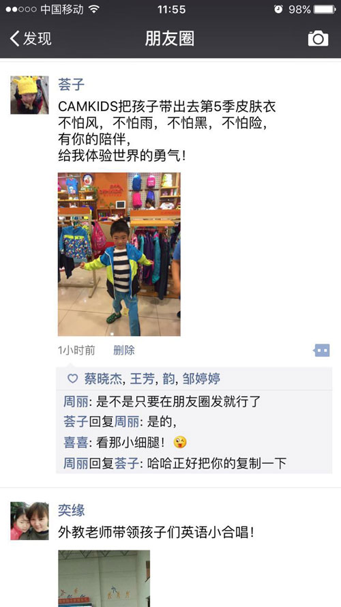
Task: Click the 删除 link
Action: pyautogui.click(x=124, y=351)
